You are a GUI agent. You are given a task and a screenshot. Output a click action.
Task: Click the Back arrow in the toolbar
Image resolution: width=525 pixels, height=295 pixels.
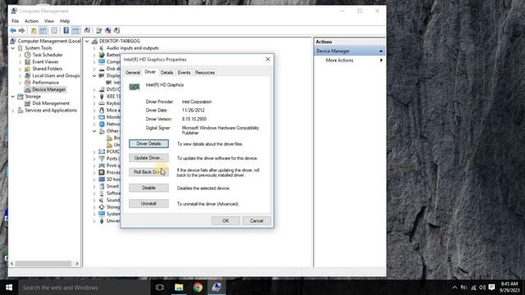pyautogui.click(x=13, y=31)
